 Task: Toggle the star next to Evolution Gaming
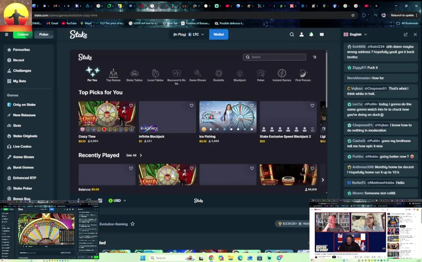pyautogui.click(x=132, y=224)
